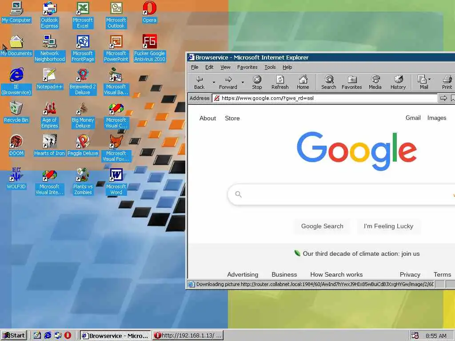Stop the page loading in Internet Explorer
Viewport: 455px width, 341px height.
tap(257, 82)
